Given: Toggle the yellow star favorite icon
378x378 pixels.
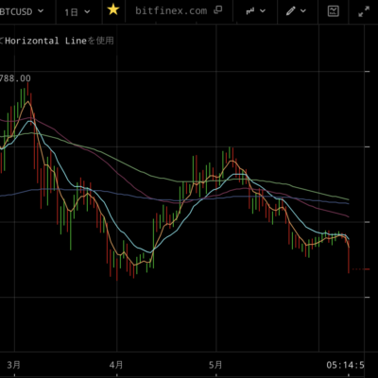Looking at the screenshot, I should pos(113,10).
